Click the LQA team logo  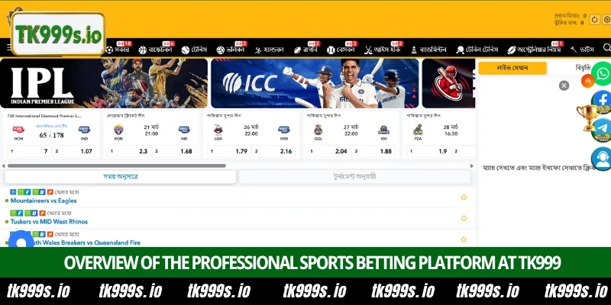point(218,130)
